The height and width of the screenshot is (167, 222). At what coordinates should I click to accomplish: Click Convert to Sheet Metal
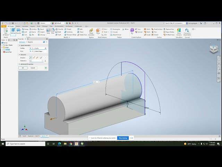pyautogui.click(x=187, y=32)
